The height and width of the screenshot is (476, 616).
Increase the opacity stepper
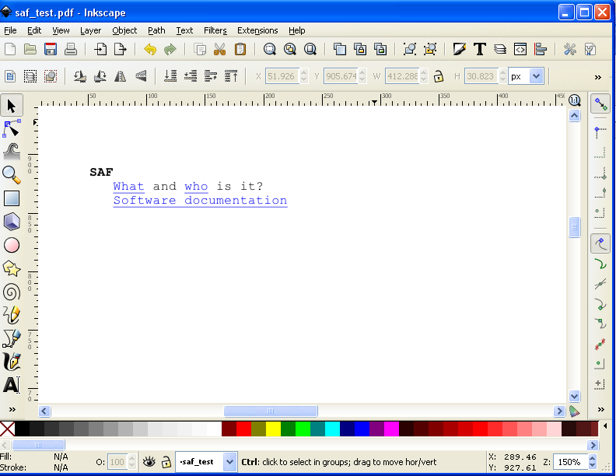(132, 458)
